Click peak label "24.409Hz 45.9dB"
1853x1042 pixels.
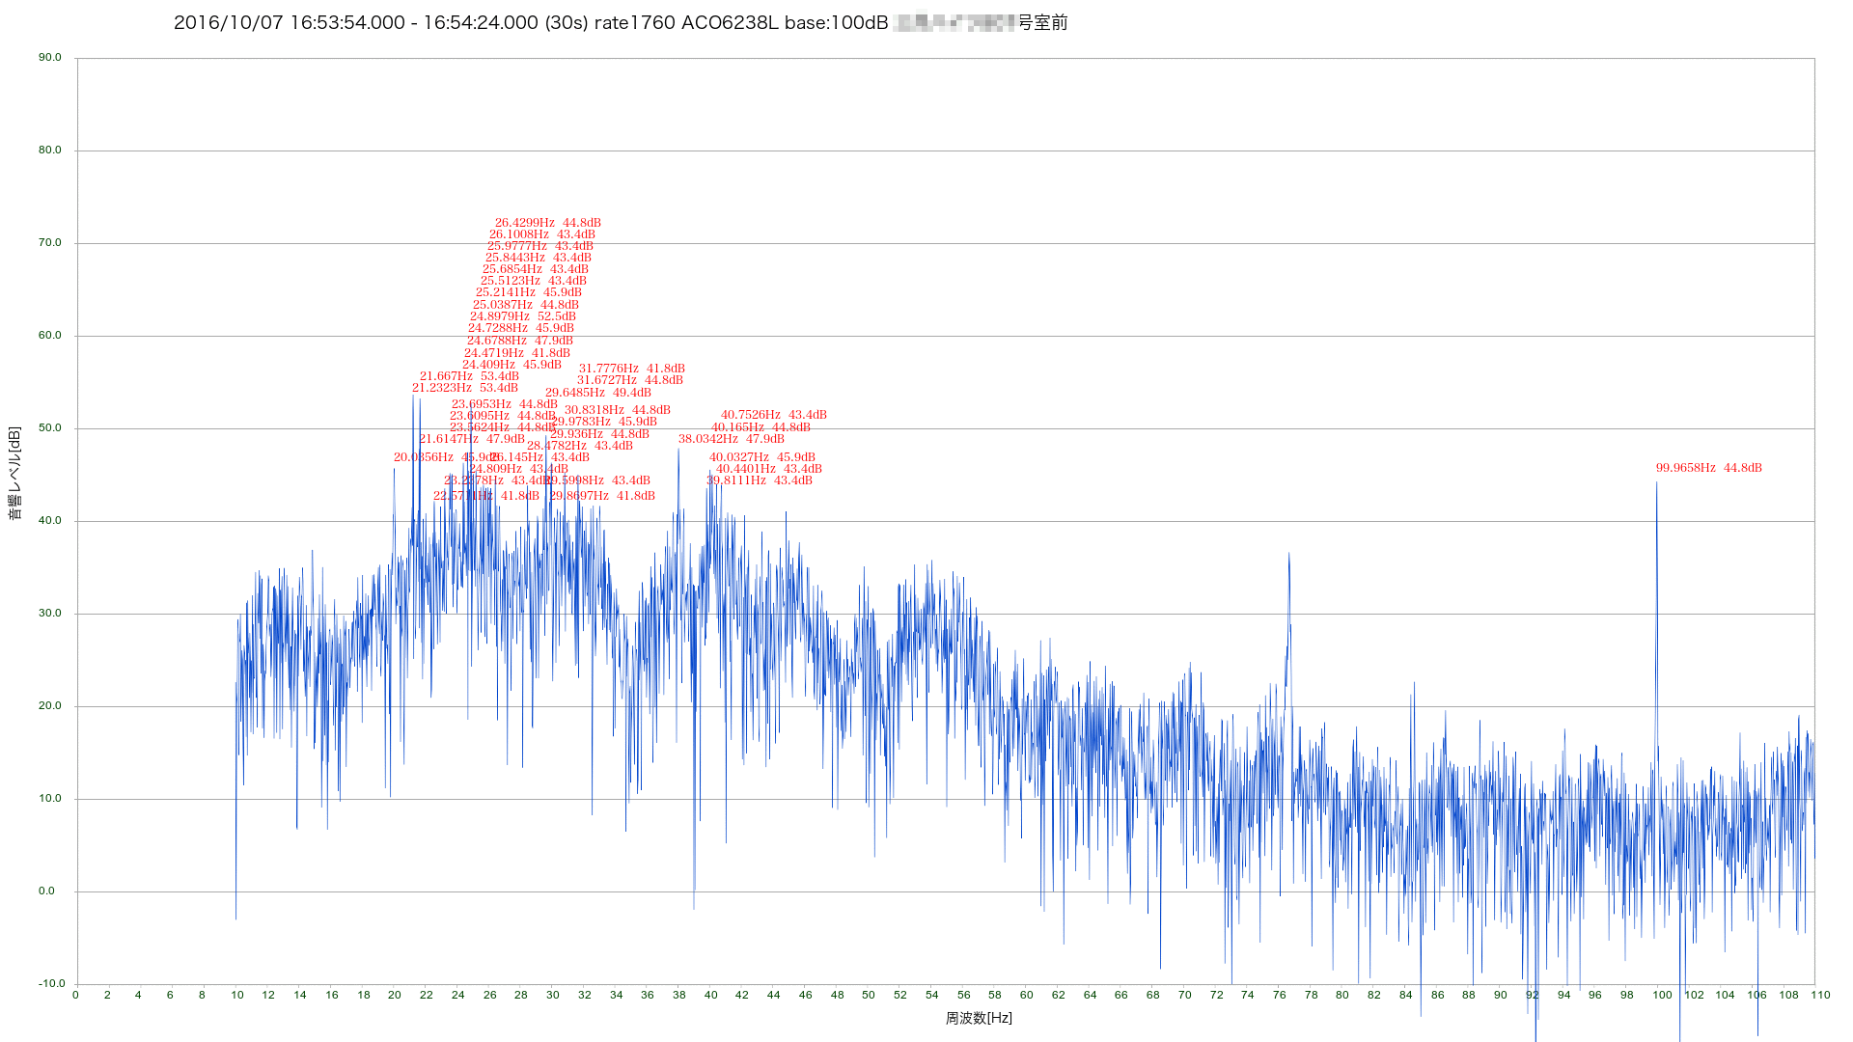coord(512,365)
